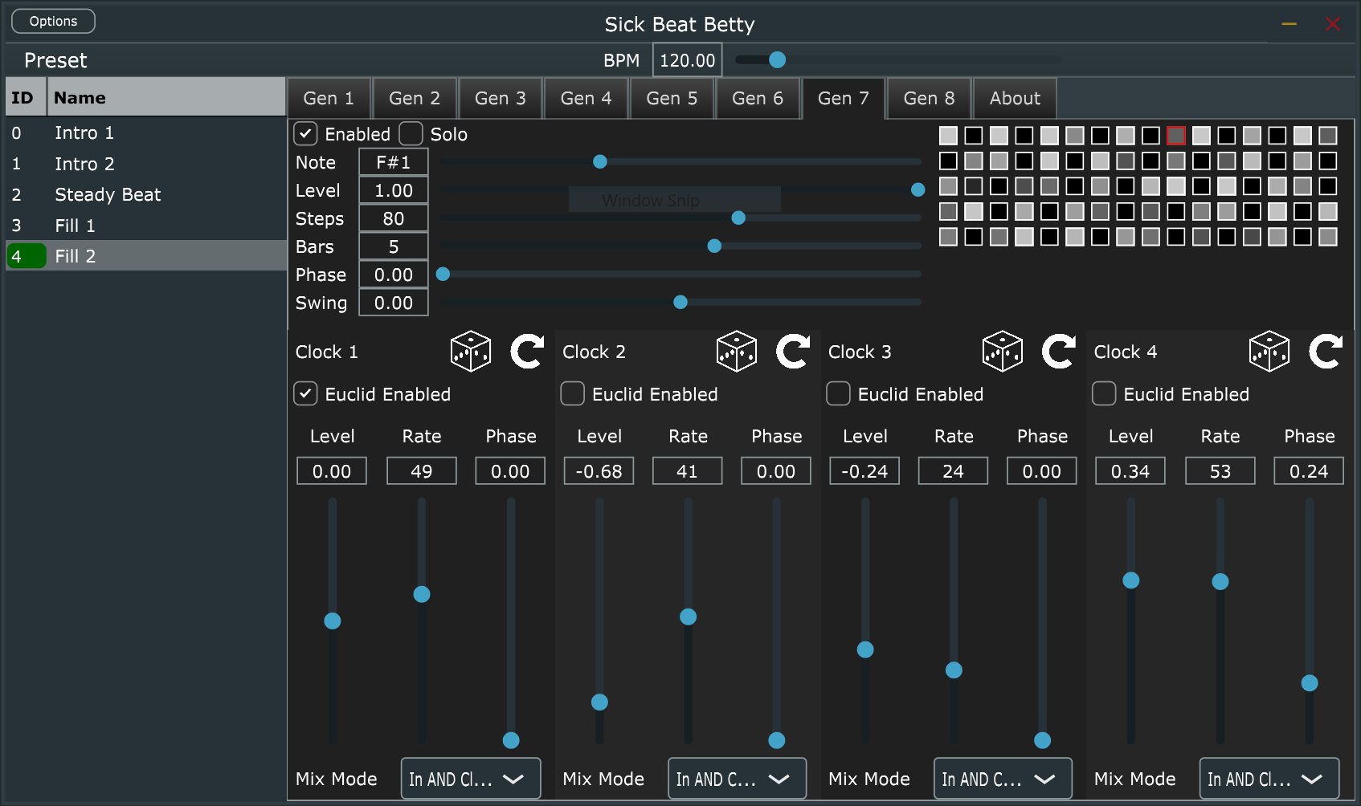Open Clock 1 Mix Mode dropdown
Image resolution: width=1361 pixels, height=806 pixels.
[471, 779]
